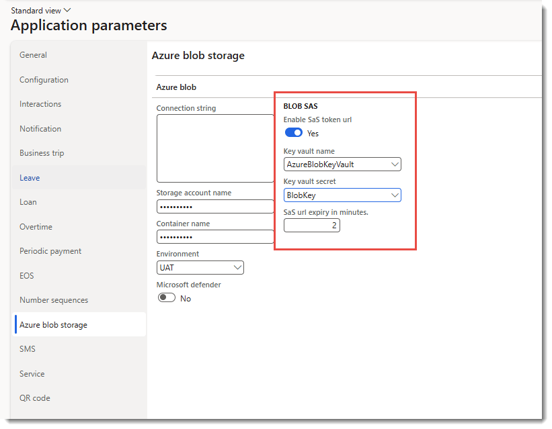Click the Connection string text area
Screen dimensions: 552x429
(215, 148)
